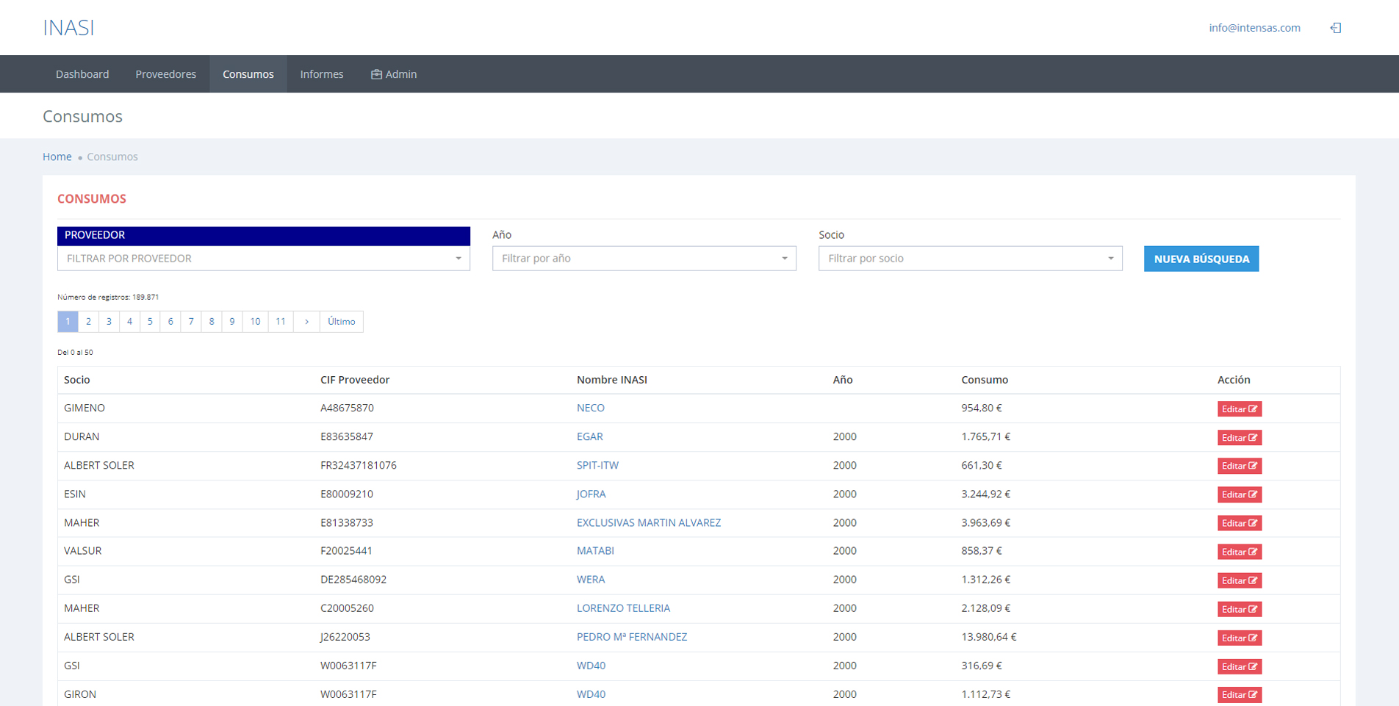The image size is (1399, 706).
Task: Open the Informes menu item
Action: pyautogui.click(x=321, y=74)
